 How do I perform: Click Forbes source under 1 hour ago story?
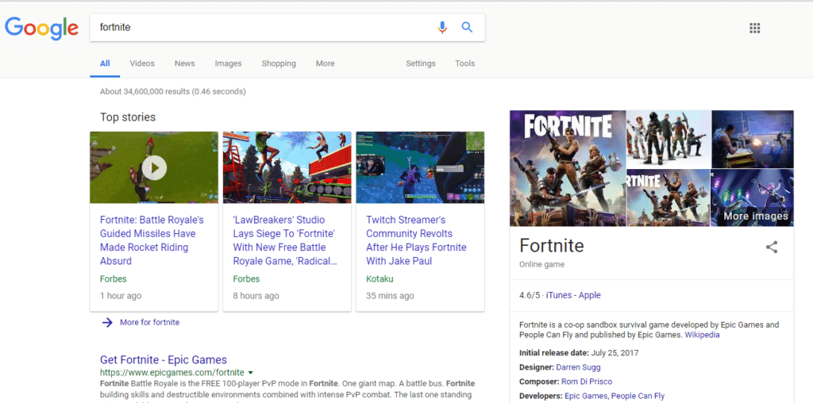pyautogui.click(x=113, y=278)
